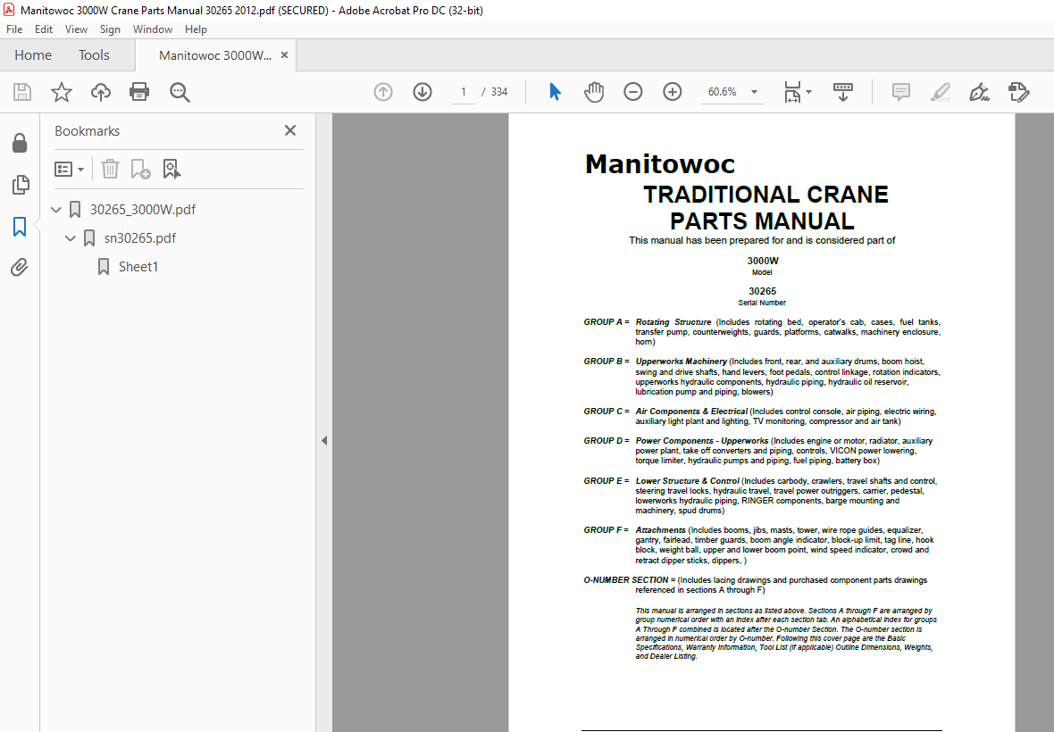Open the Help menu
Image resolution: width=1054 pixels, height=732 pixels.
196,29
